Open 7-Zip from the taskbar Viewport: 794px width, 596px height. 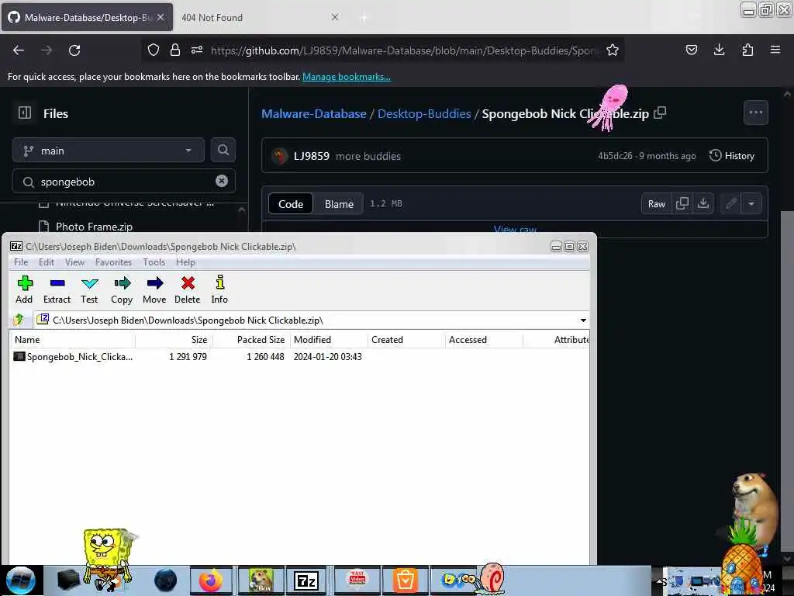tap(306, 580)
